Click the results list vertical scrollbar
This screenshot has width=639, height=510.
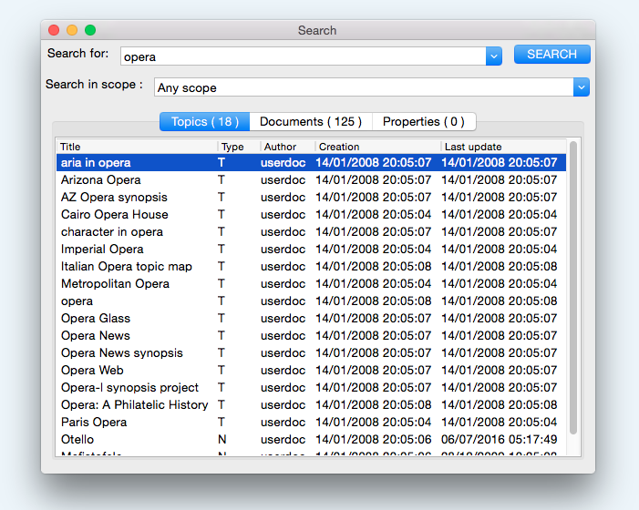click(573, 287)
